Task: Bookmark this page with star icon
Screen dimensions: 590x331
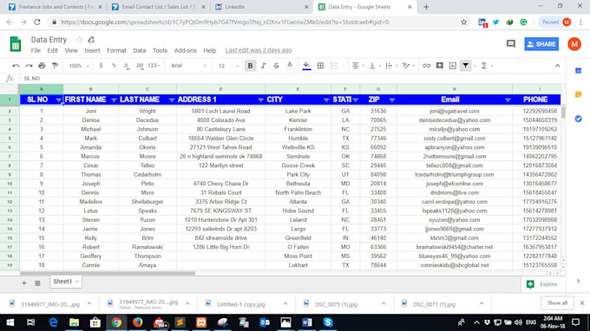Action: (x=463, y=23)
